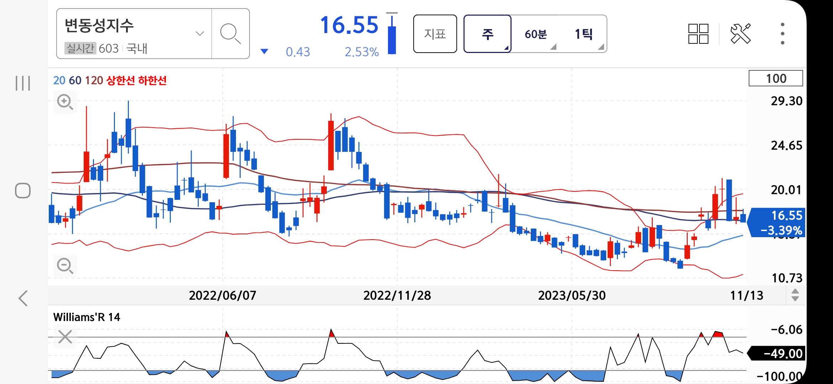
Task: Tap the Android back navigation arrow
Action: pyautogui.click(x=23, y=298)
